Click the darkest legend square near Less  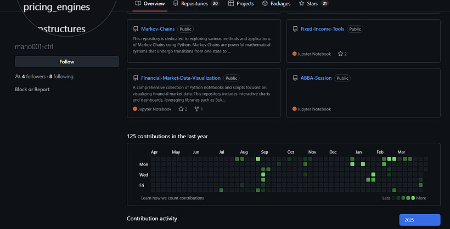(x=394, y=198)
